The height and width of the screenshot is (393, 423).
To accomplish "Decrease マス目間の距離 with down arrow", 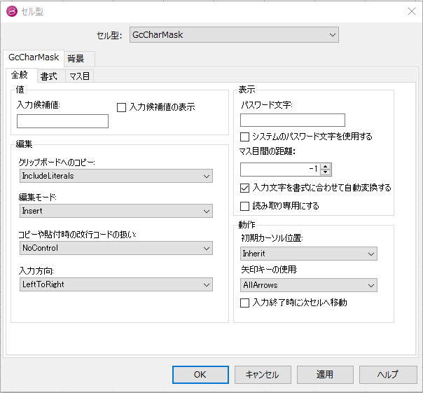I will point(326,172).
